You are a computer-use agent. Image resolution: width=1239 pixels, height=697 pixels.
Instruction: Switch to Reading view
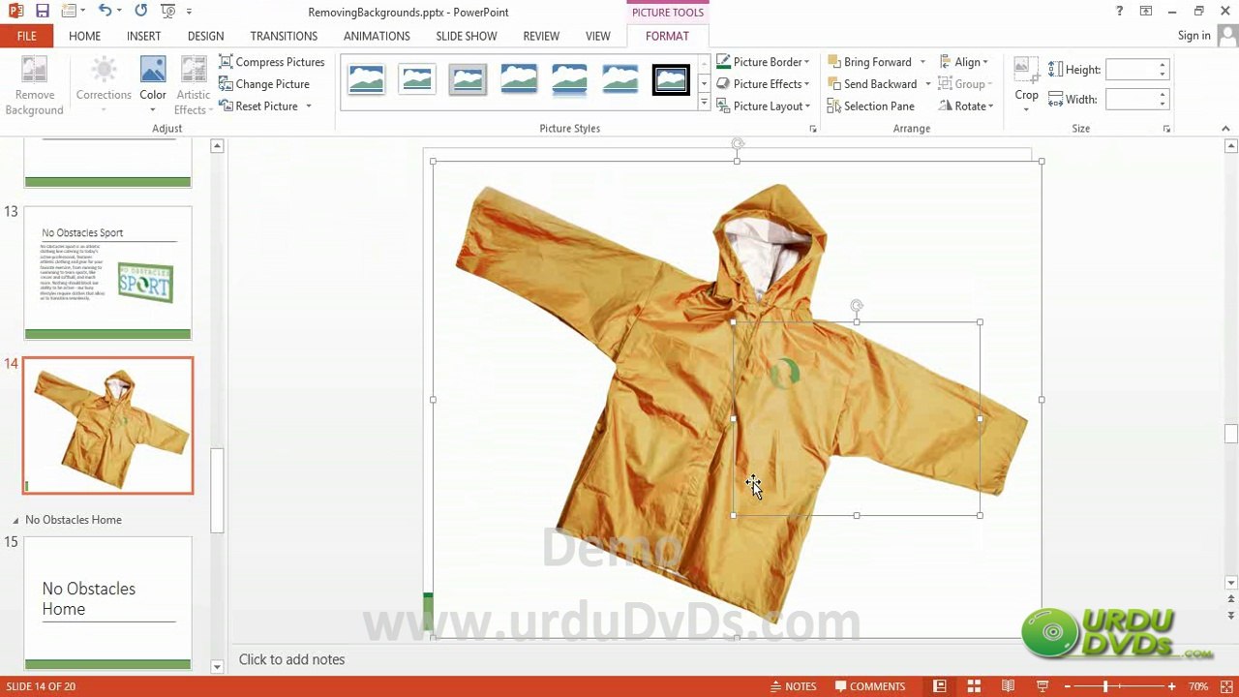[x=1008, y=686]
